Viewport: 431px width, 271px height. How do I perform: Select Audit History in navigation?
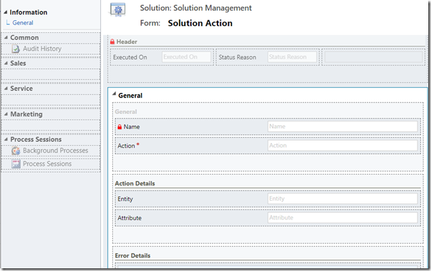(x=42, y=49)
